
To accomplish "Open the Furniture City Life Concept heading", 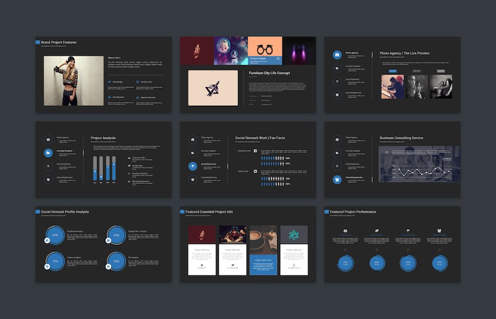I will tap(269, 73).
